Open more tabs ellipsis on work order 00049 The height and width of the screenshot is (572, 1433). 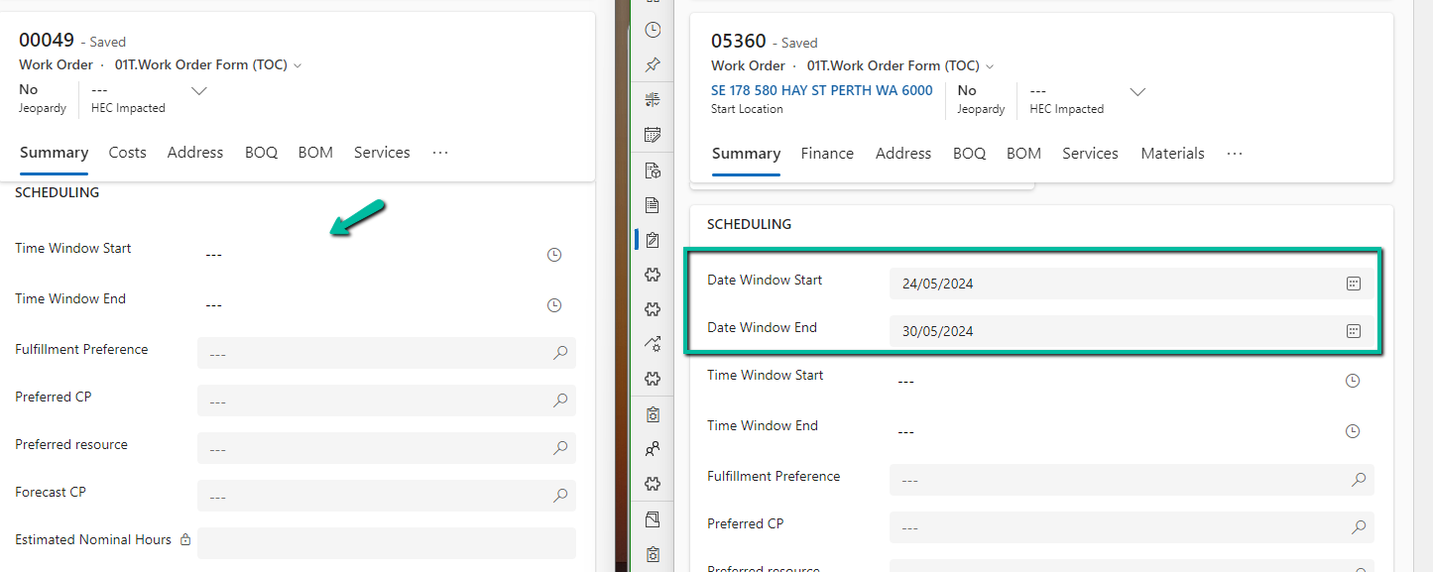(440, 153)
